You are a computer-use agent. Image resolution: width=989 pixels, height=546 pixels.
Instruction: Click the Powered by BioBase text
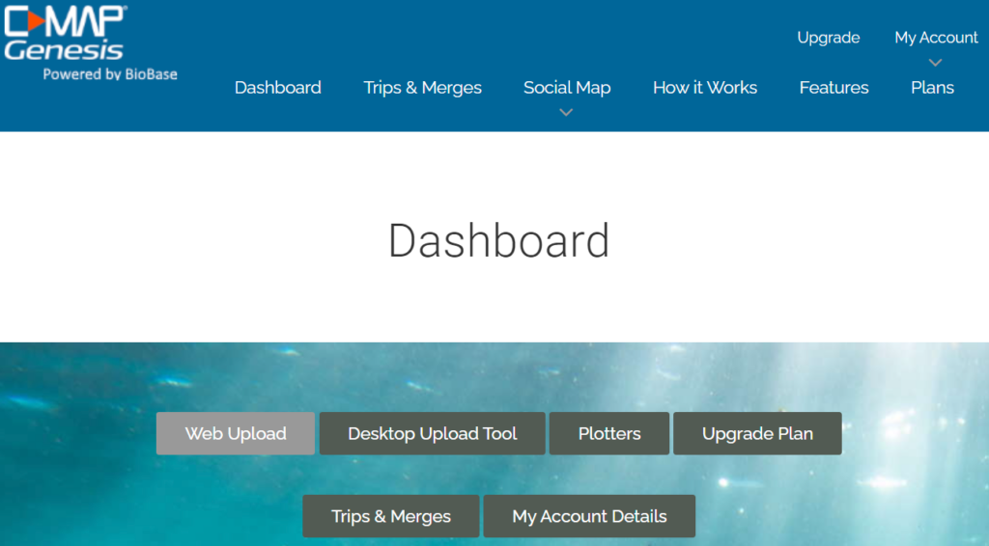click(x=110, y=74)
